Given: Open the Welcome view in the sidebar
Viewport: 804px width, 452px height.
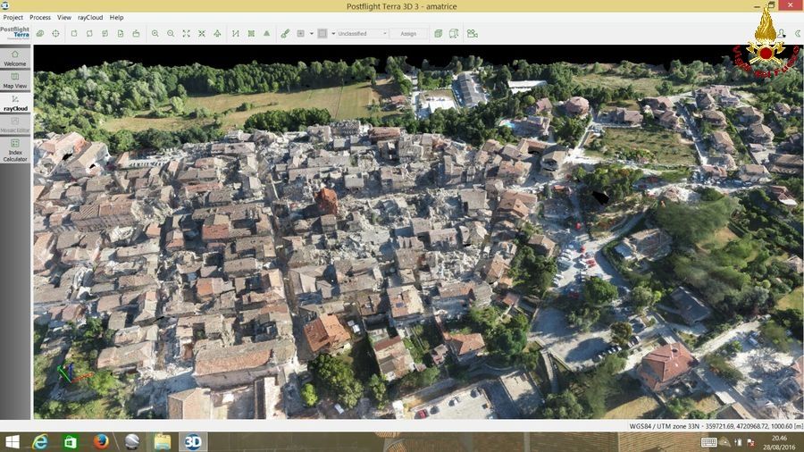Looking at the screenshot, I should pyautogui.click(x=15, y=58).
